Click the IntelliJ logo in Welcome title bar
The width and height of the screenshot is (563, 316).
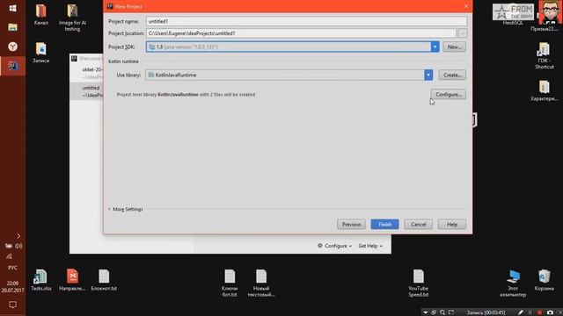(74, 59)
